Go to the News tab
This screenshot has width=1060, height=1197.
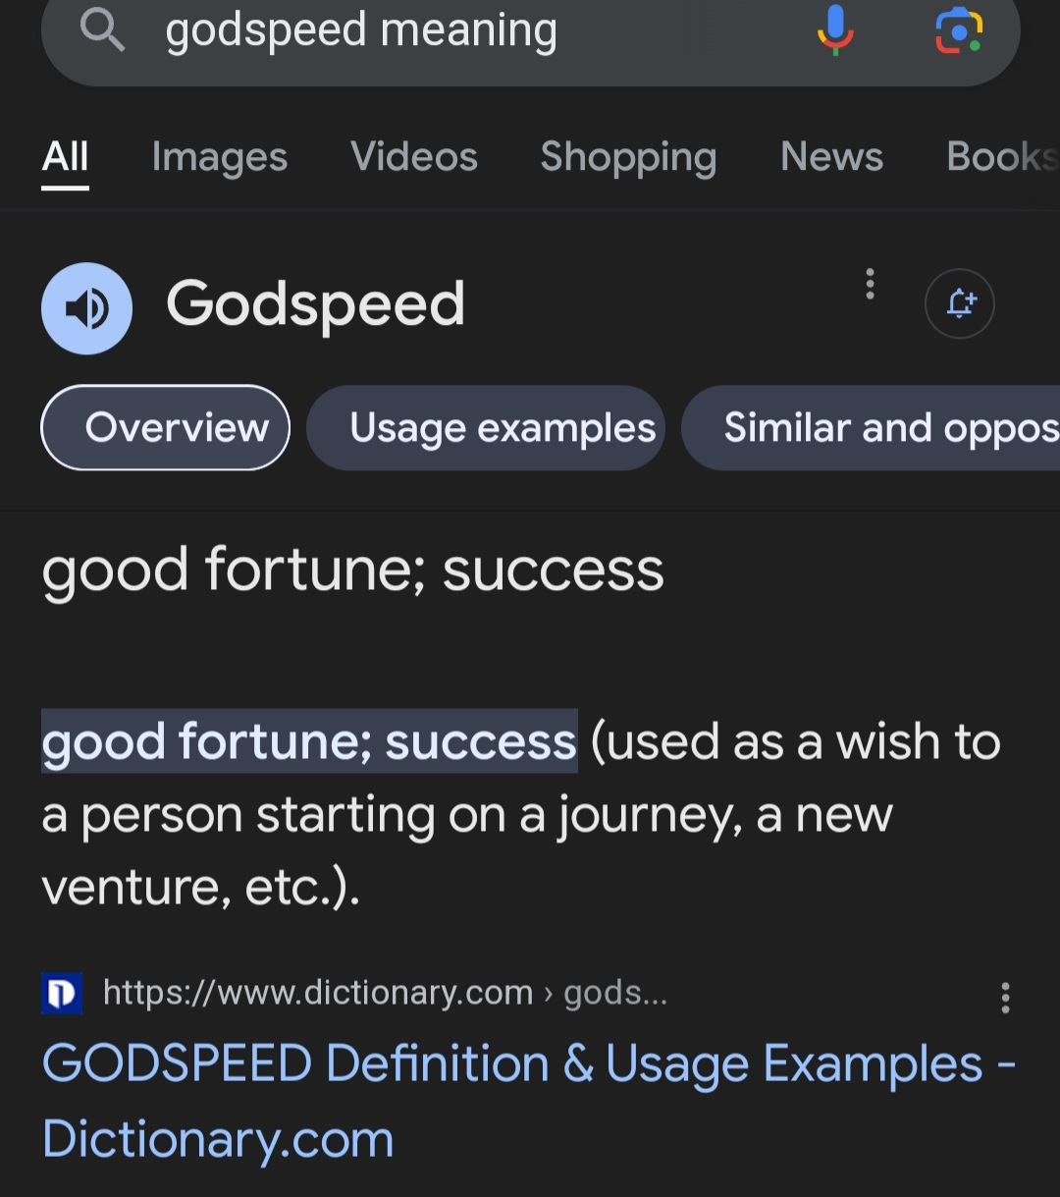831,157
